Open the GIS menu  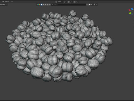point(12,2)
